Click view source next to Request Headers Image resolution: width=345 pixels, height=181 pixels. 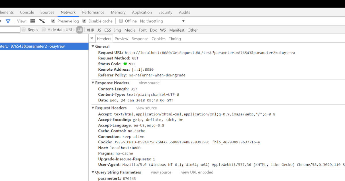(x=146, y=108)
